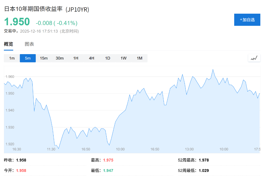Viewport: 265px width, 183px height.
Task: Select the 1M monthly interval
Action: [x=139, y=58]
